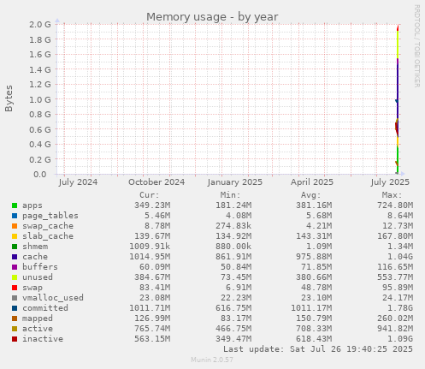
Task: Select the 'committed' legend label
Action: [x=45, y=308]
